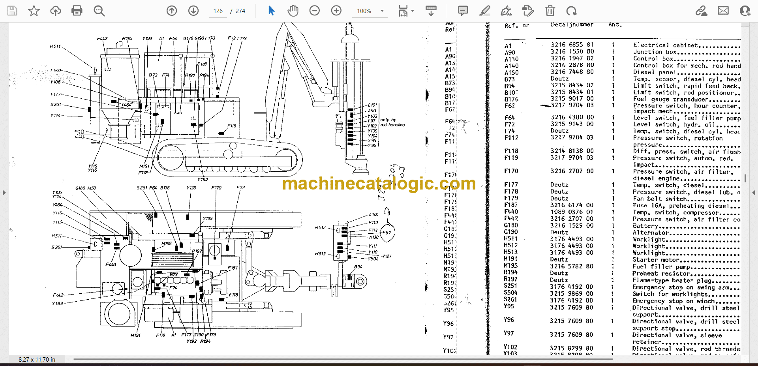Go to the previous page

coord(172,11)
